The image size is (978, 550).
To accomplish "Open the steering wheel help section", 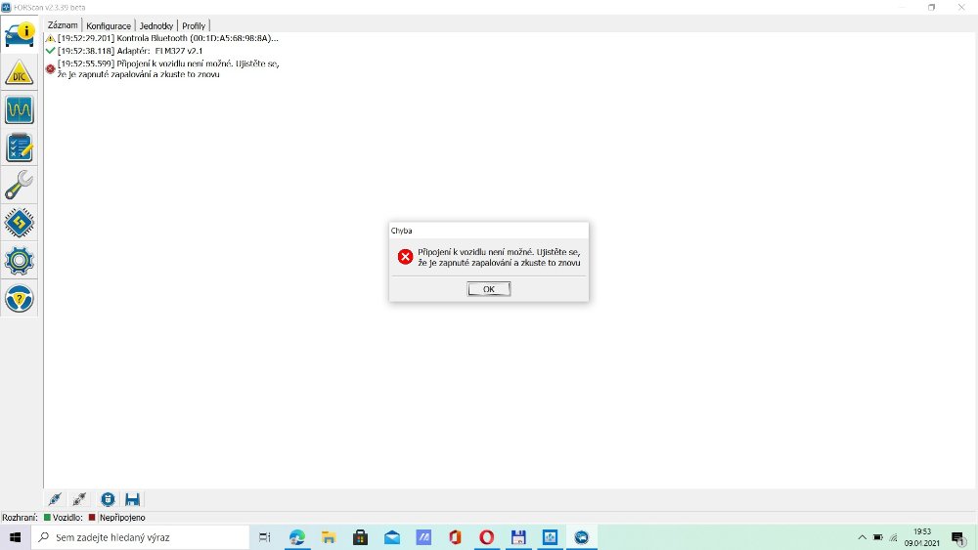I will click(20, 297).
